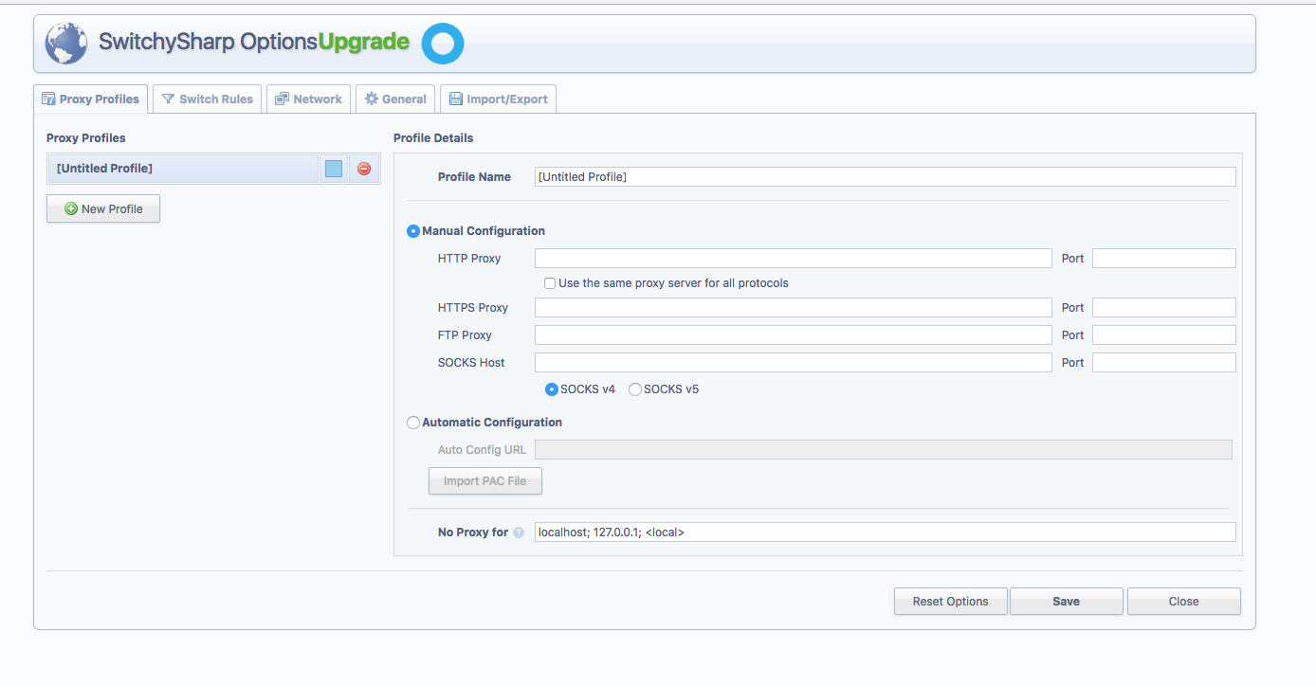Image resolution: width=1316 pixels, height=686 pixels.
Task: Select the SOCKS v4 radio option
Action: [x=552, y=389]
